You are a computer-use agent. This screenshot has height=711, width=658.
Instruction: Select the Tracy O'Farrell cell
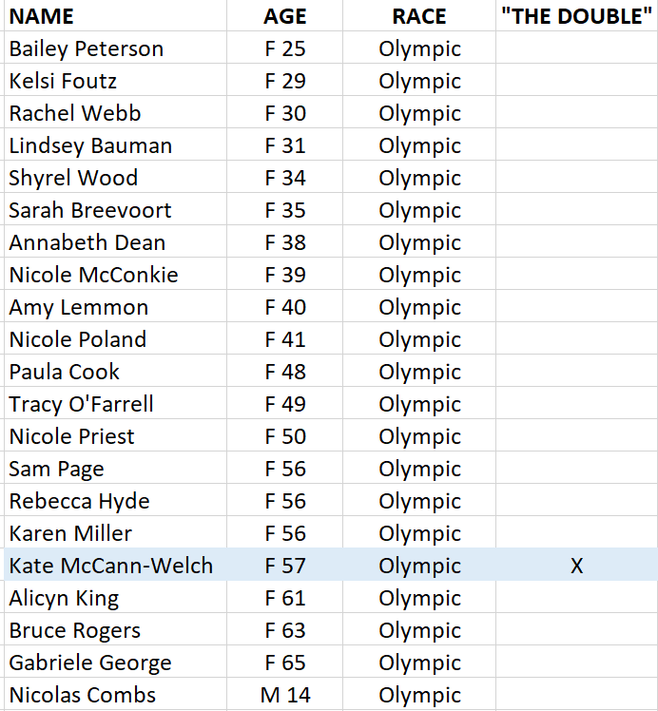click(115, 403)
